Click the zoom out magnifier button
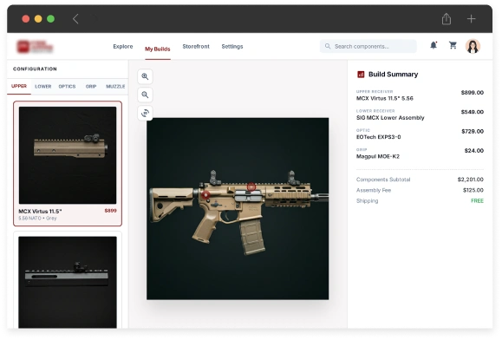 (145, 95)
